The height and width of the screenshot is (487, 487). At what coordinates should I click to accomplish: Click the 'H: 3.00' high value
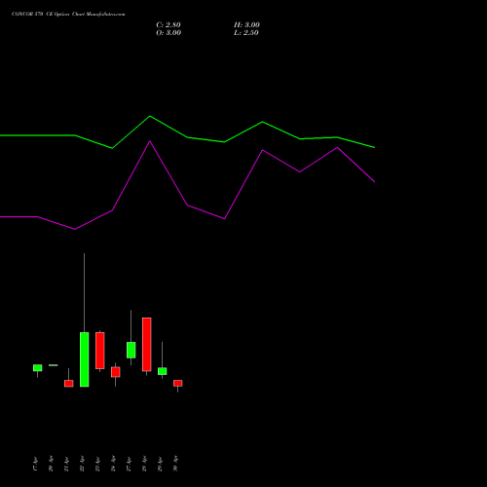pos(246,25)
